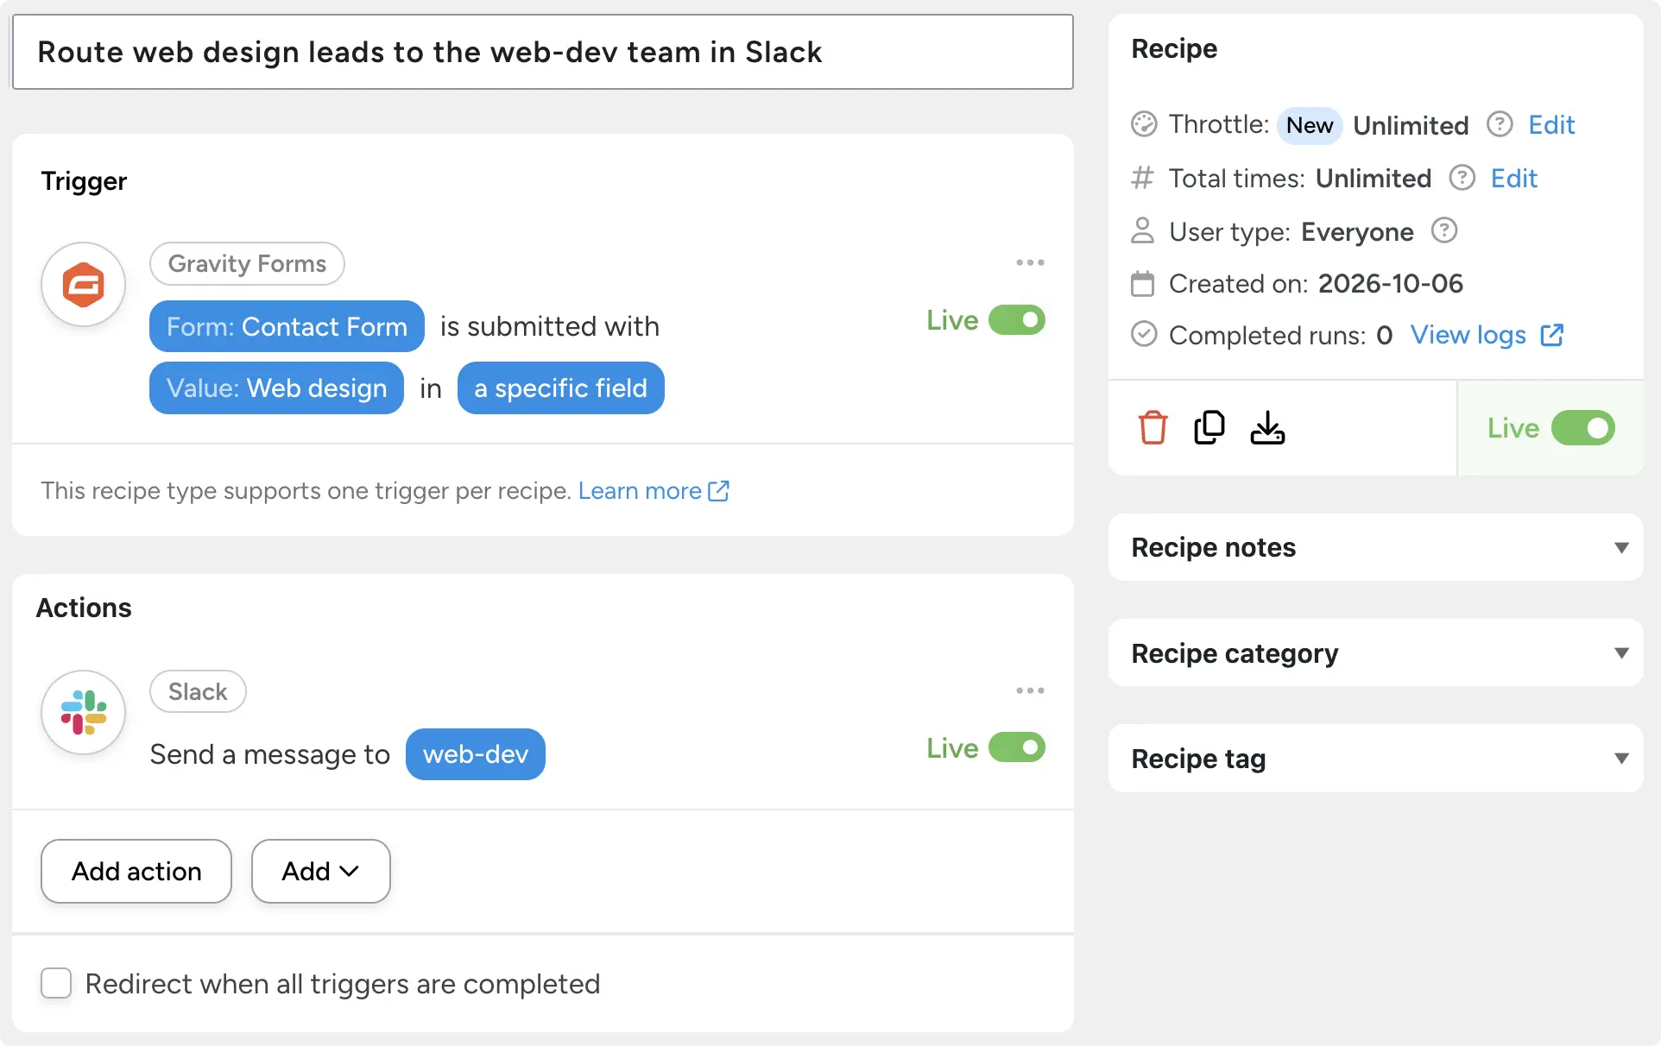1661x1046 pixels.
Task: Toggle the Gravity Forms trigger Live switch
Action: click(x=1017, y=320)
